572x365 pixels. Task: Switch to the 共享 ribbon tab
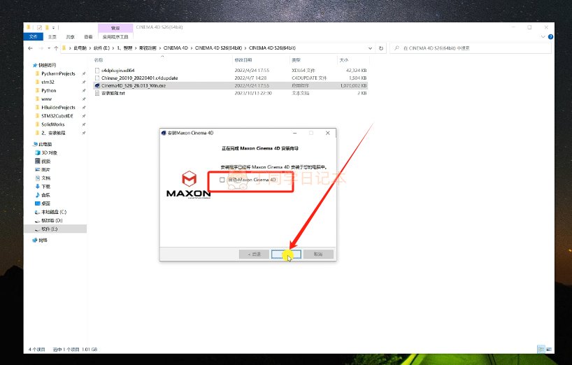(71, 37)
